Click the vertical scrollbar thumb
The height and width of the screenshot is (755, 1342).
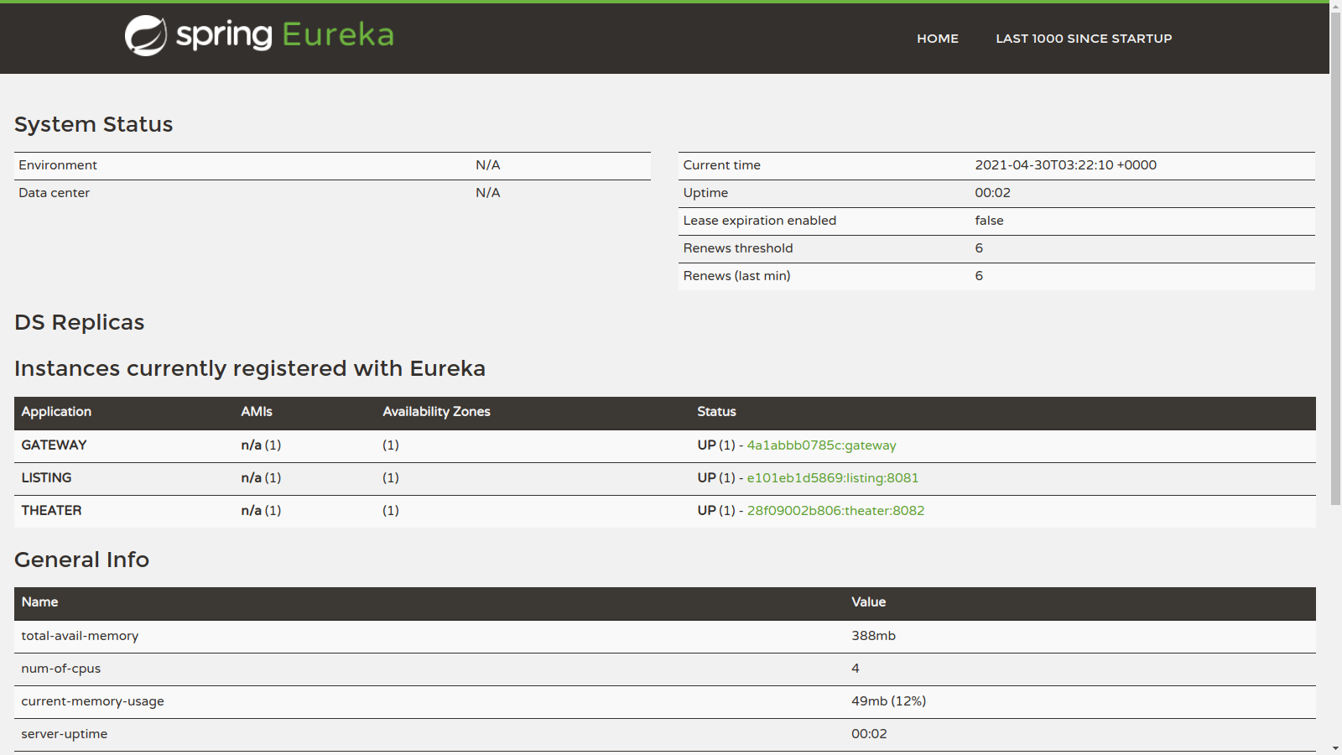(1335, 252)
